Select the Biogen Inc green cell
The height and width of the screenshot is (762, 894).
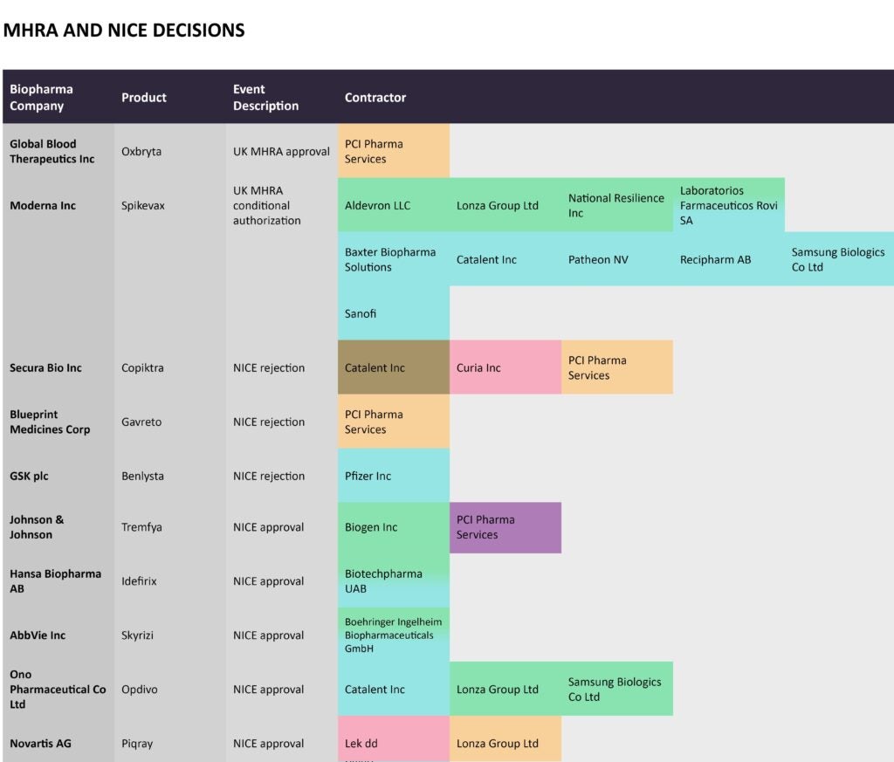coord(393,527)
